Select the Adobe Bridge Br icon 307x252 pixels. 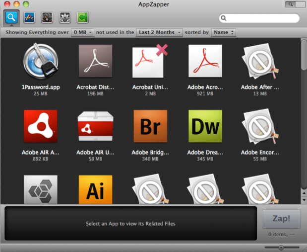pyautogui.click(x=150, y=126)
